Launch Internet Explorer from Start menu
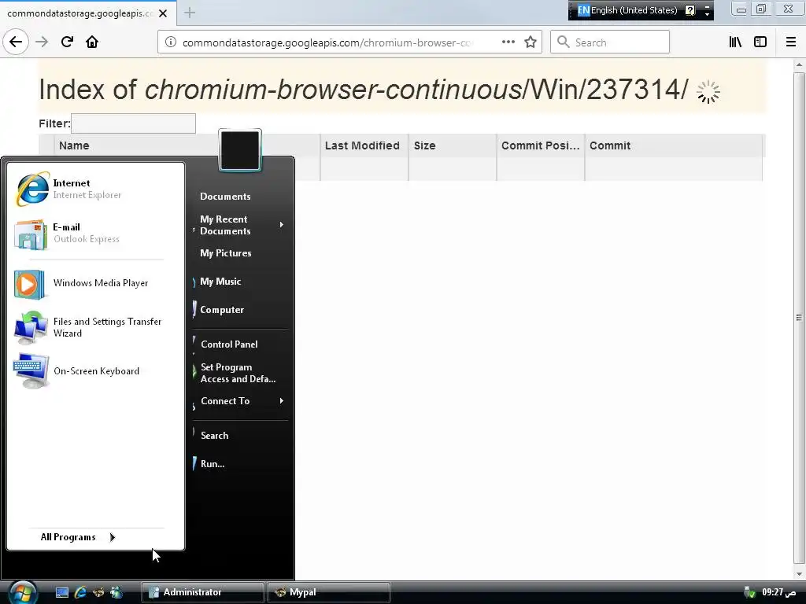The height and width of the screenshot is (604, 806). click(x=95, y=189)
